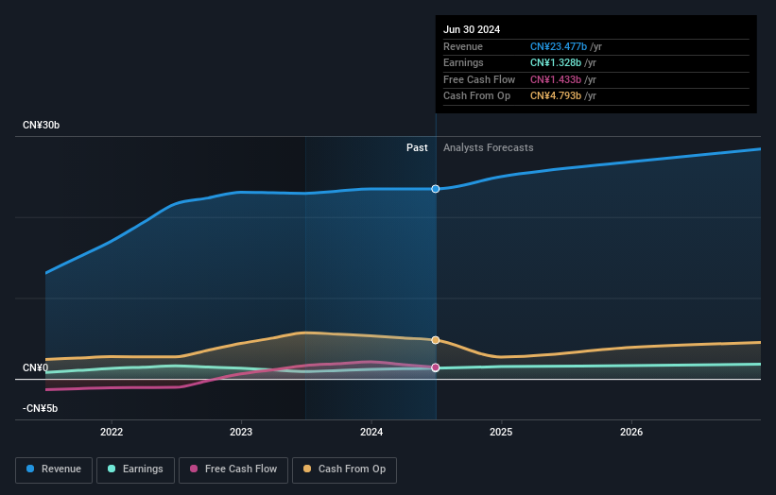Screen dimensions: 776x495
Task: Click the 2026 x-axis label
Action: point(631,432)
